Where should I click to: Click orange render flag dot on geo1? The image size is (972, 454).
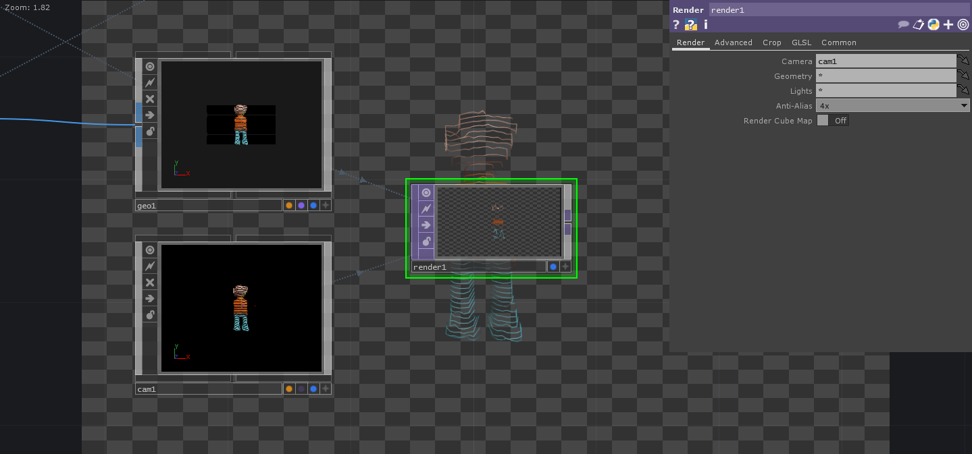pyautogui.click(x=289, y=206)
